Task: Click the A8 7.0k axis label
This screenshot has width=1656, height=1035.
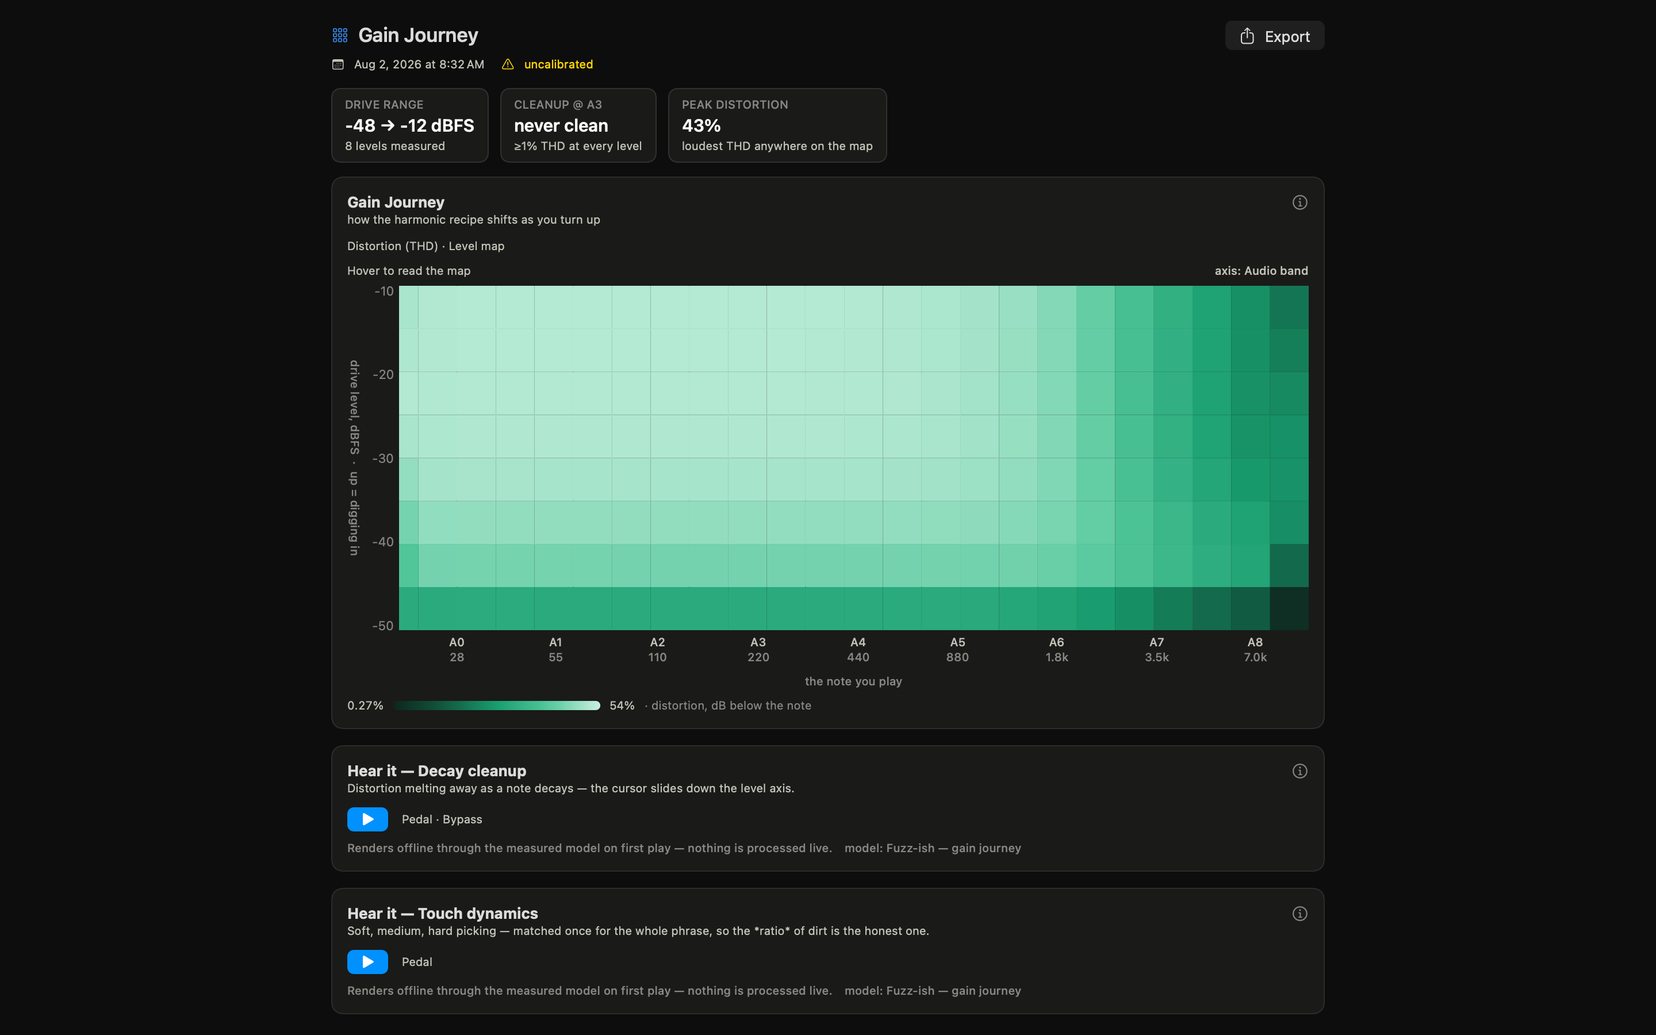Action: click(x=1255, y=650)
